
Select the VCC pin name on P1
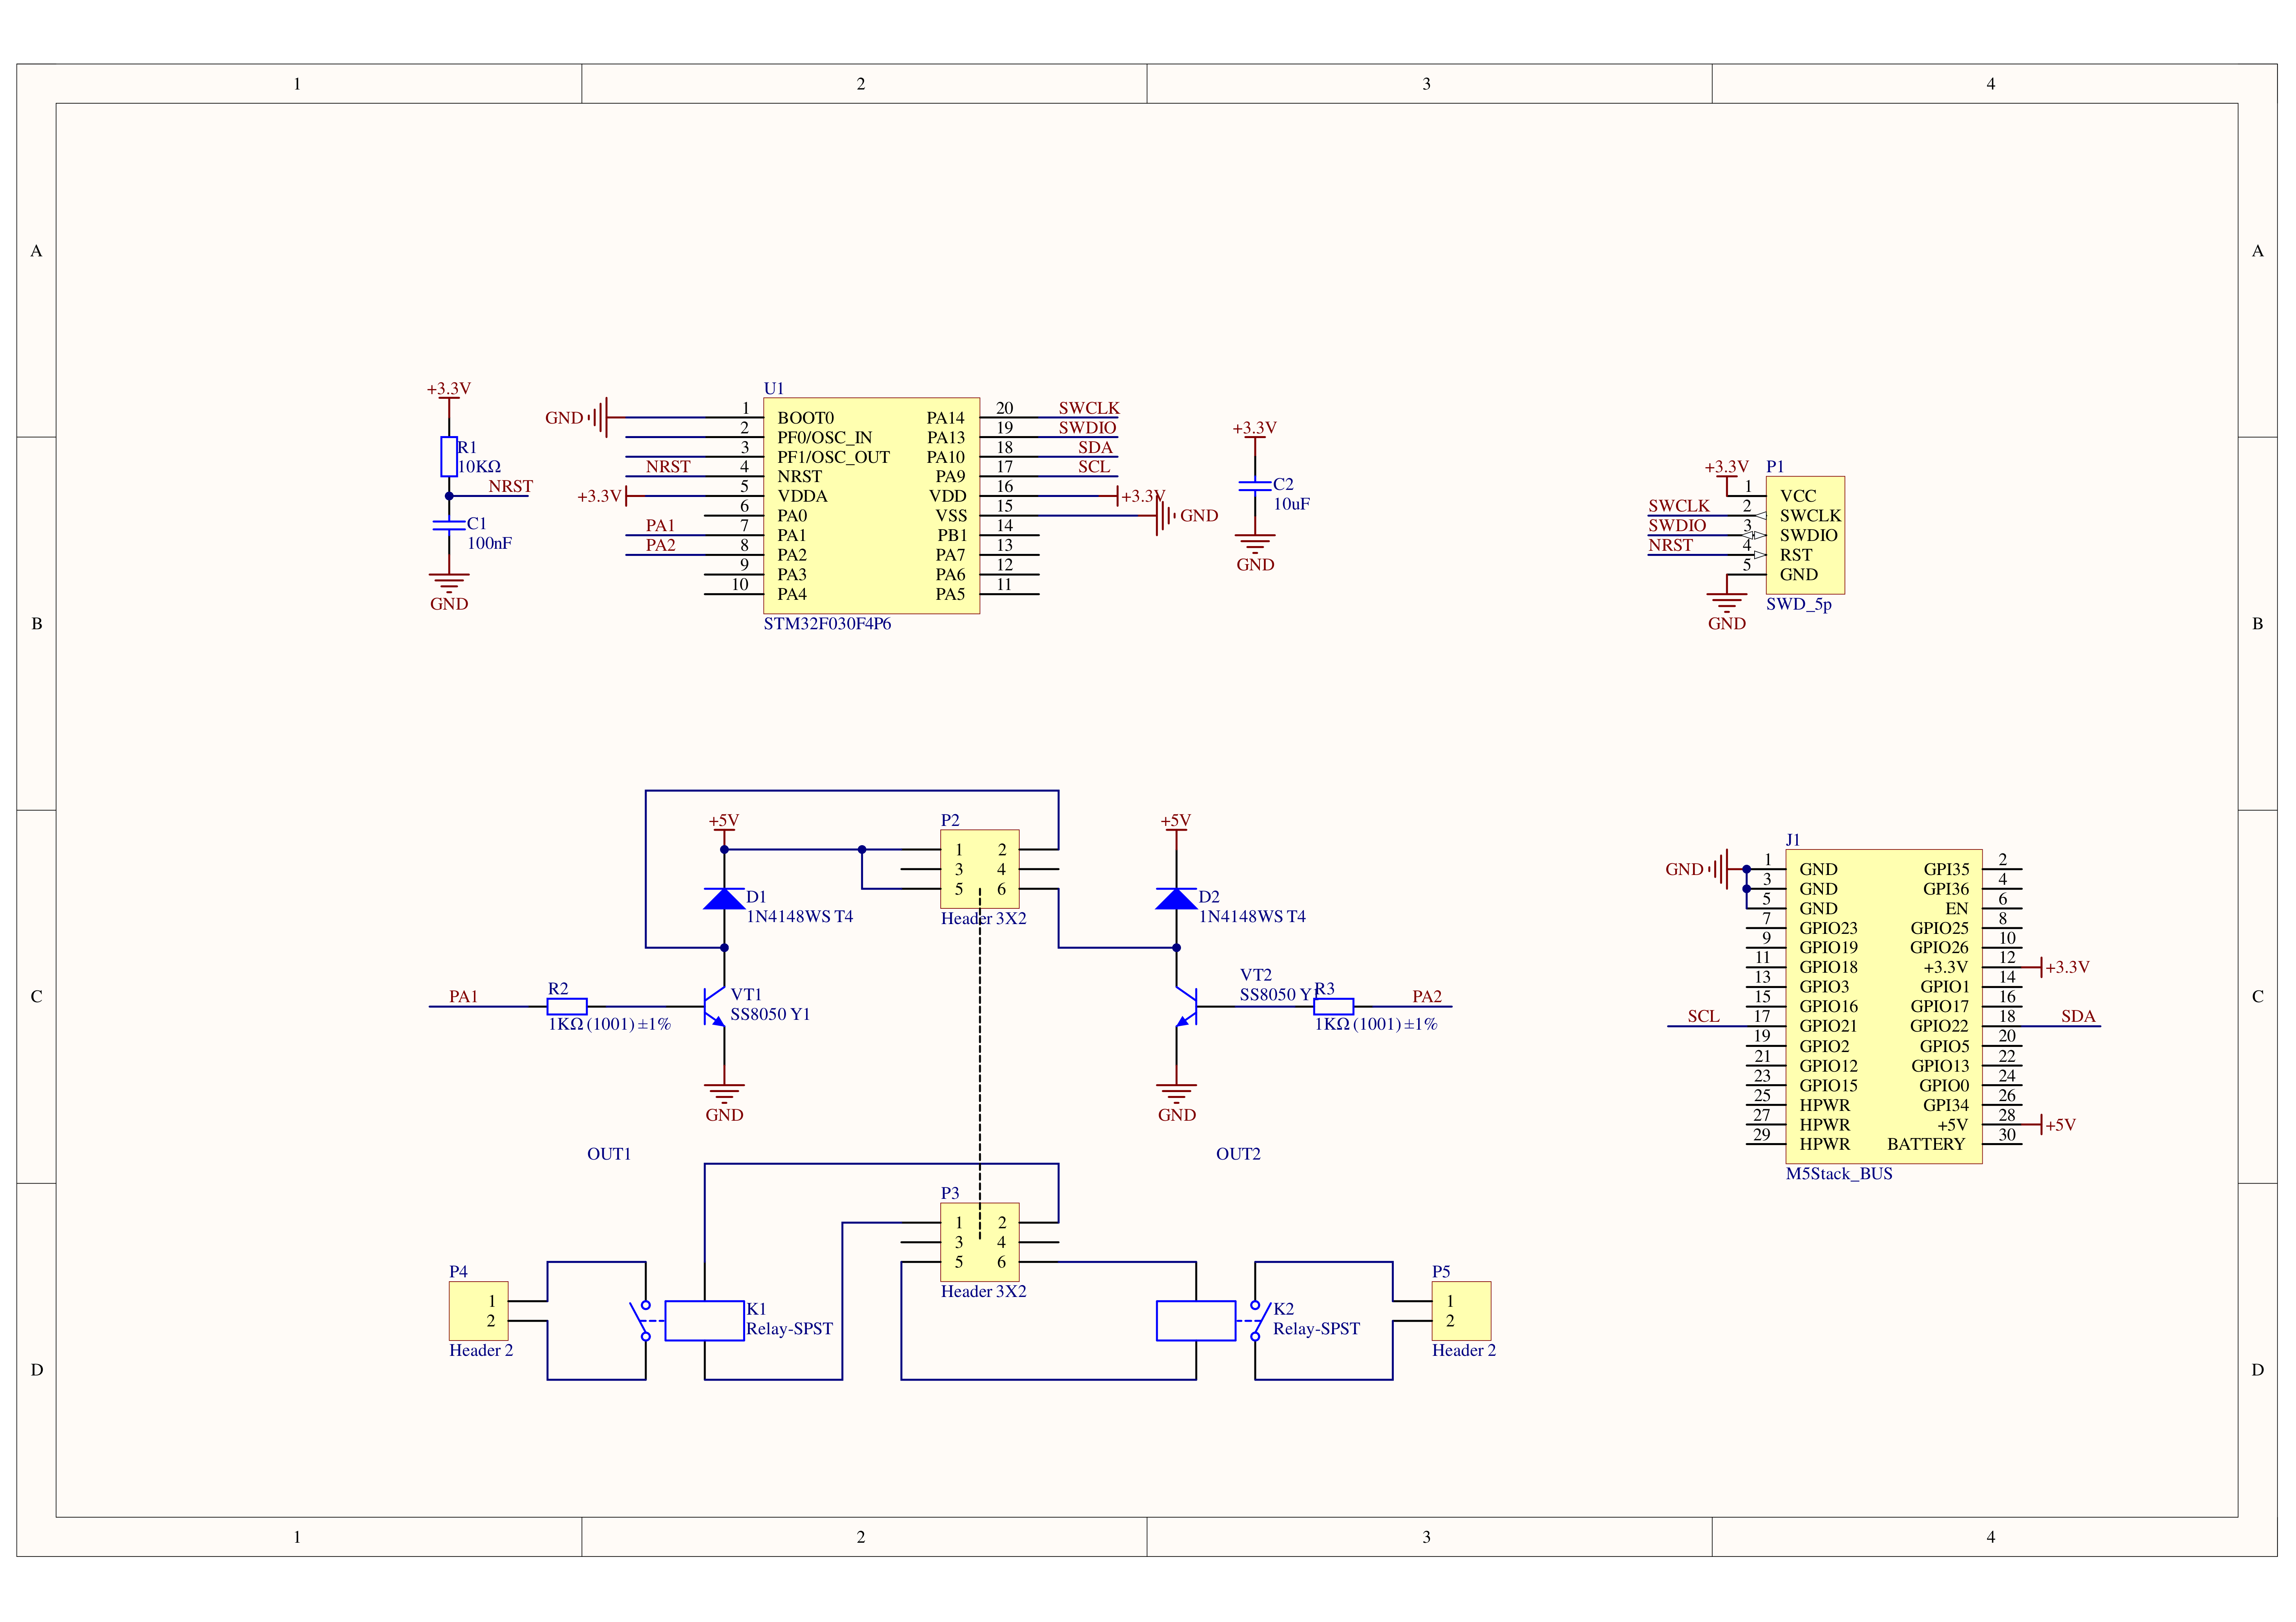[1798, 496]
